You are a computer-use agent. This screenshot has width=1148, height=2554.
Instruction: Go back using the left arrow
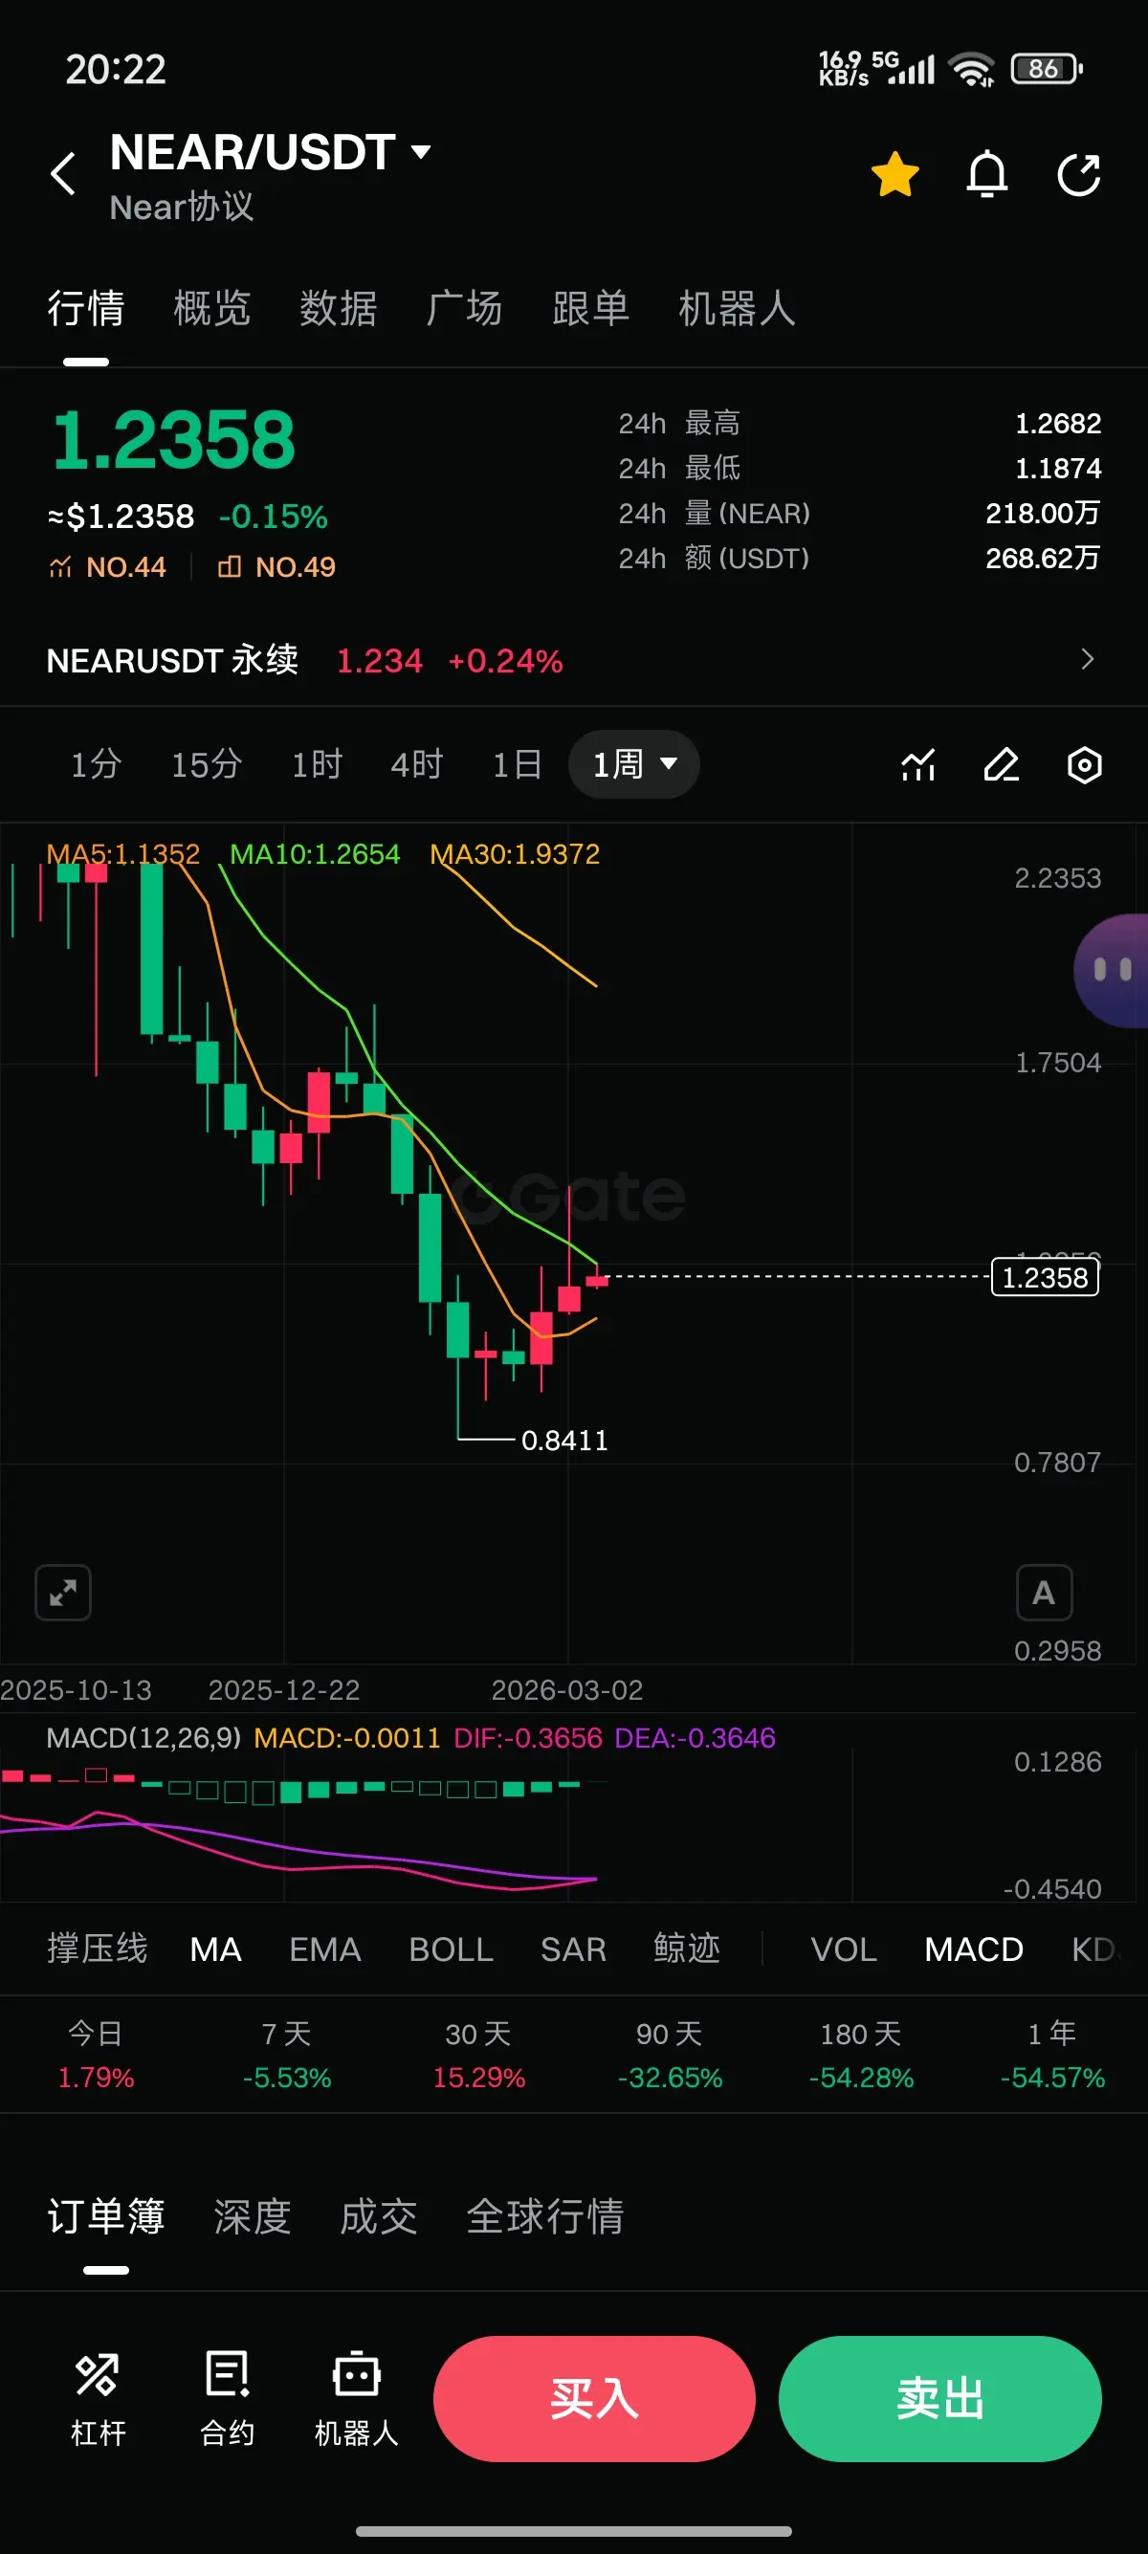tap(63, 173)
